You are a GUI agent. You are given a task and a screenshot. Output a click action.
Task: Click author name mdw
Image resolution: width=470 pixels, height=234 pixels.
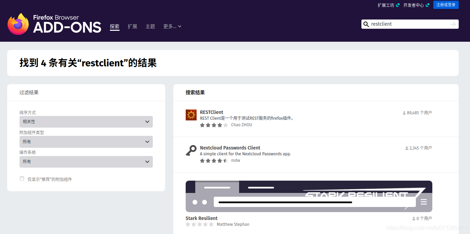(236, 160)
